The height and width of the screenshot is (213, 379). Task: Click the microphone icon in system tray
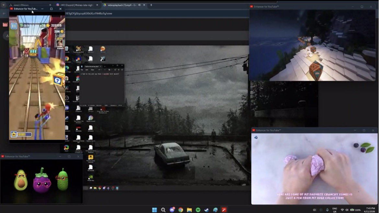(x=327, y=210)
